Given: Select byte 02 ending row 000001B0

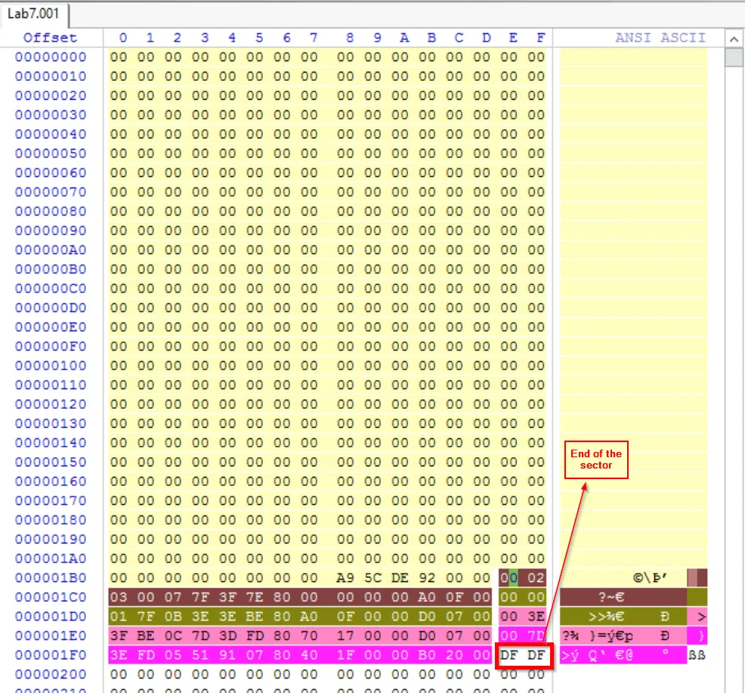Looking at the screenshot, I should coord(536,578).
